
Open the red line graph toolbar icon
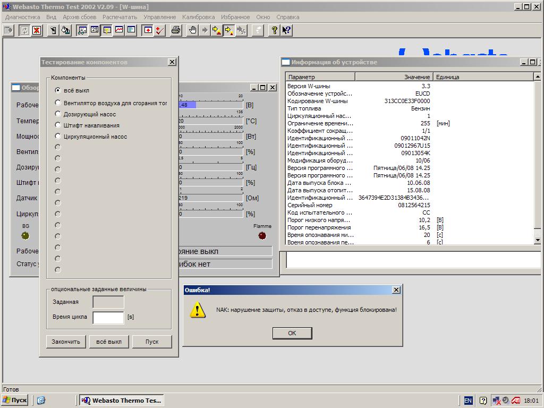tap(119, 30)
